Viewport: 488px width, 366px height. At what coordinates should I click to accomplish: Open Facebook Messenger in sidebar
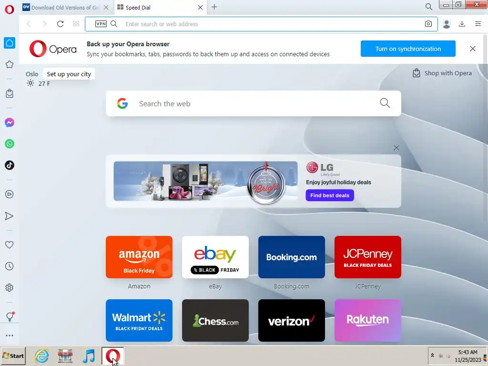[x=10, y=122]
